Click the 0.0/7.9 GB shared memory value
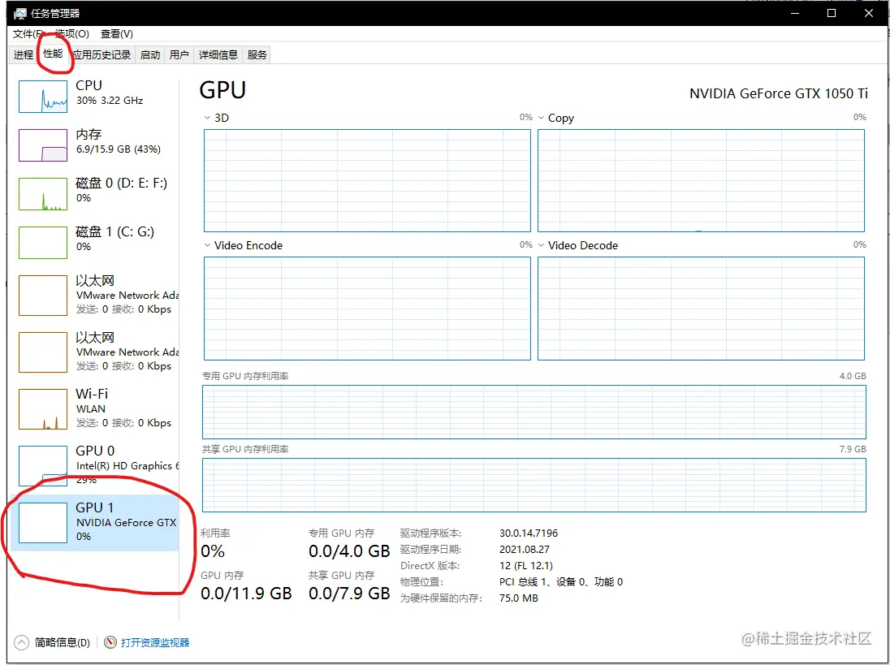Image resolution: width=890 pixels, height=665 pixels. [x=349, y=593]
